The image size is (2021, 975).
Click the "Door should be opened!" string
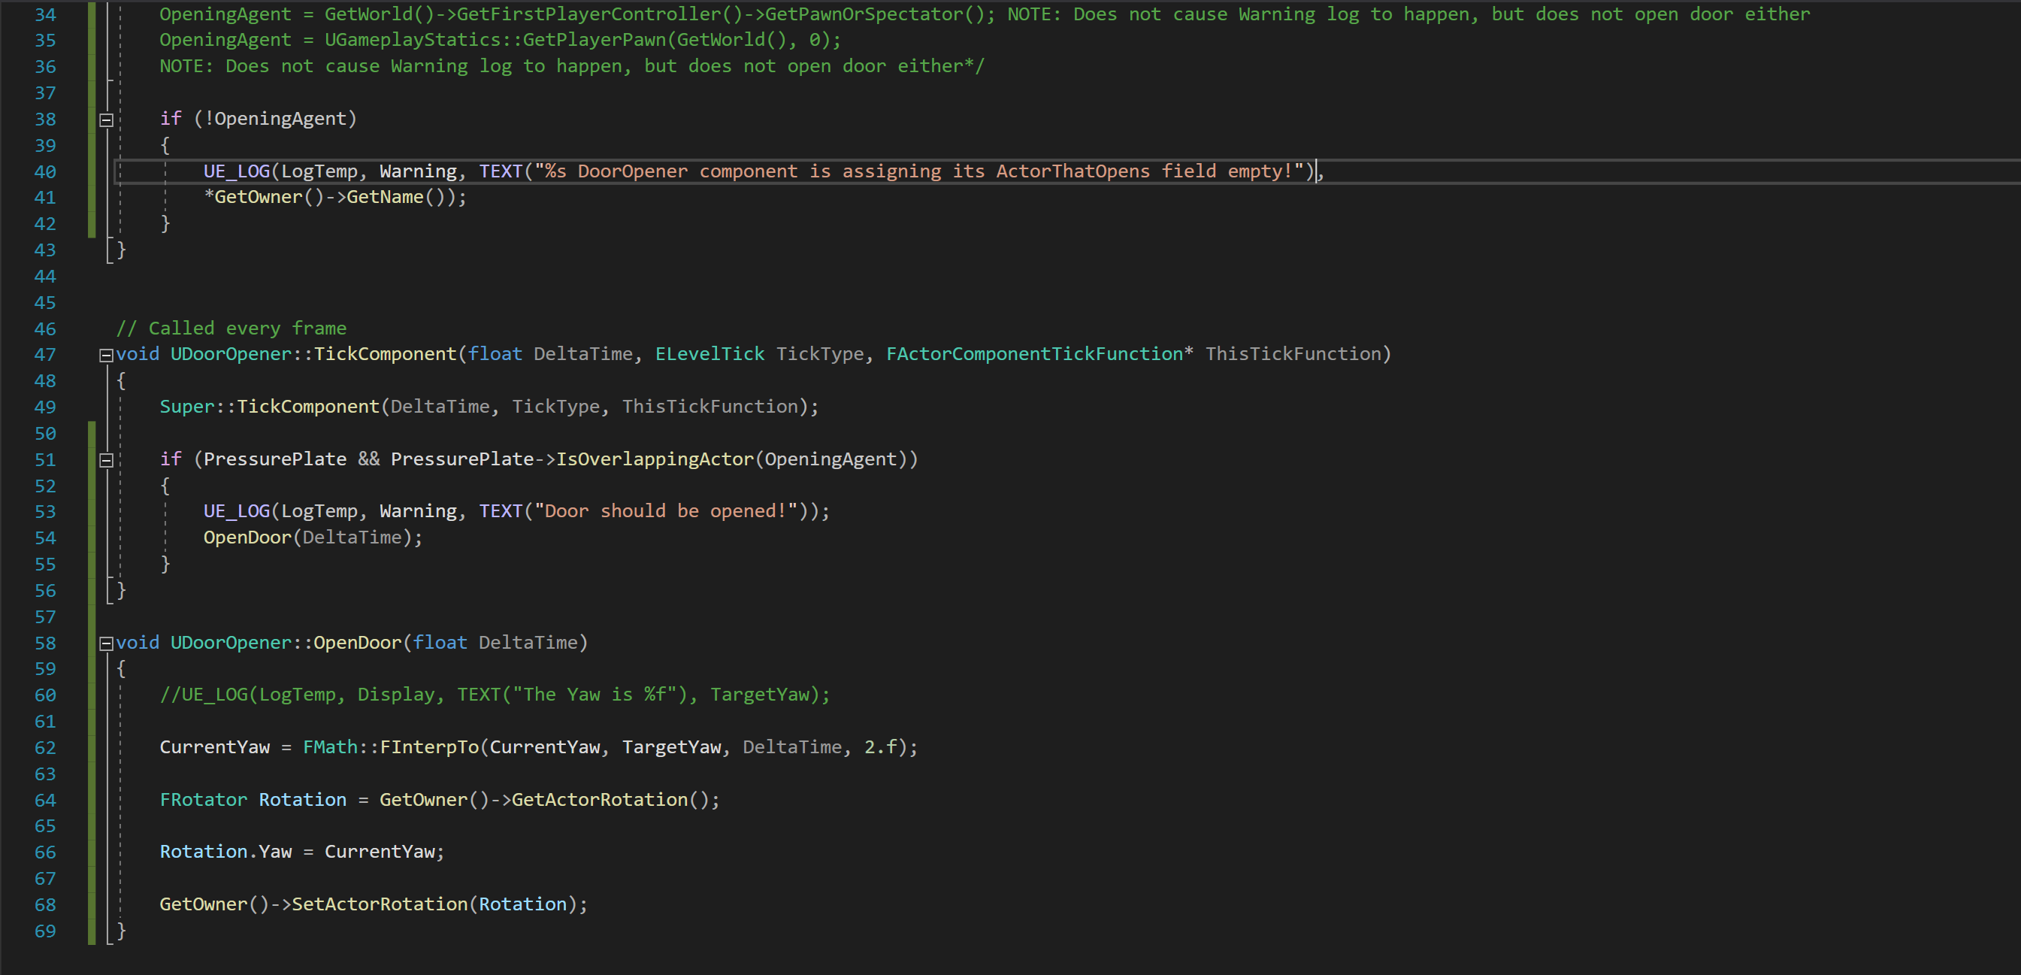[666, 511]
